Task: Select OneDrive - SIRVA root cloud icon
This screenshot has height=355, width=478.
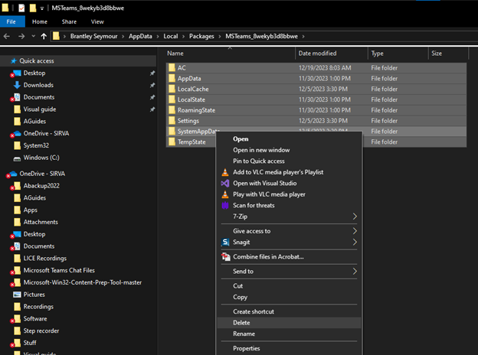Action: 12,174
